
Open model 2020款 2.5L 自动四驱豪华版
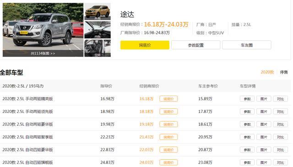pos(27,150)
